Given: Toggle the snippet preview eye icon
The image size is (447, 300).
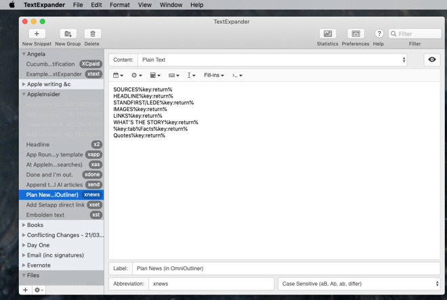Looking at the screenshot, I should point(432,60).
